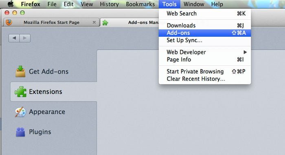This screenshot has height=155, width=285.
Task: Select Downloads in the Tools menu
Action: 205,26
